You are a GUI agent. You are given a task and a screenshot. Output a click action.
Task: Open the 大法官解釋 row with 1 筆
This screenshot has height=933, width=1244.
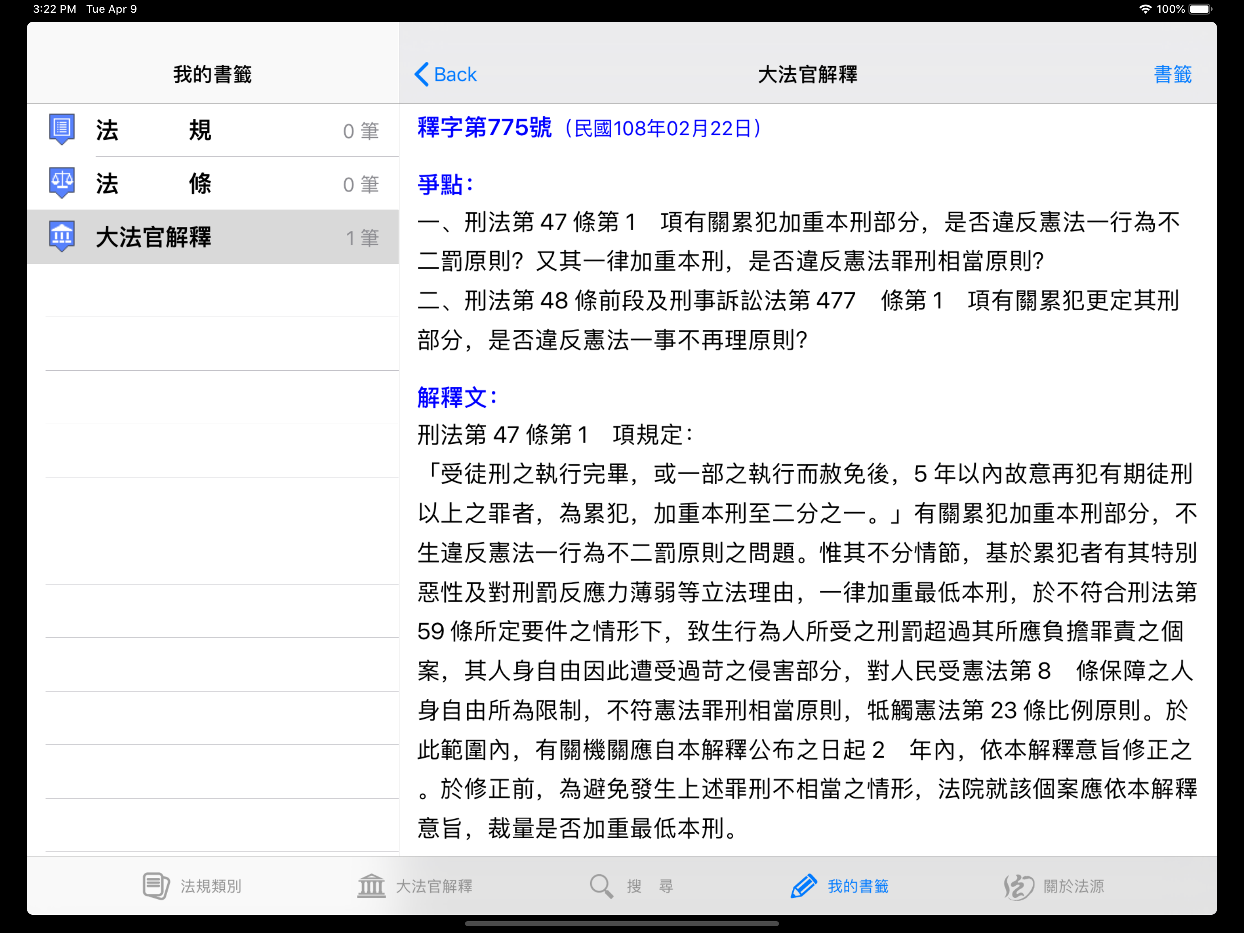coord(213,237)
